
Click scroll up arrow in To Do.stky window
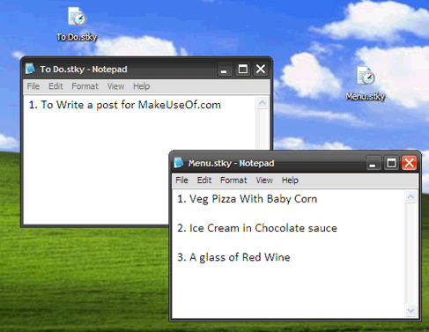(x=263, y=103)
